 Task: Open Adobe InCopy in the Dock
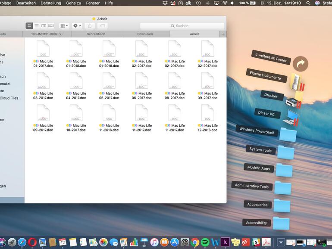pyautogui.click(x=225, y=242)
